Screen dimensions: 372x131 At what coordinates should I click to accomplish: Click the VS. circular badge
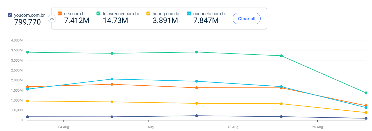pos(52,19)
